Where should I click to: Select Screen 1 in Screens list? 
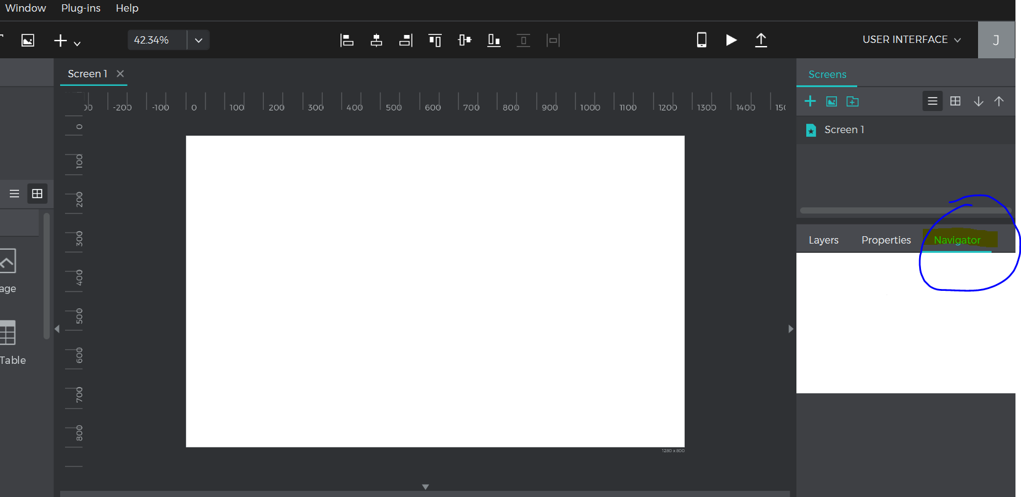click(x=844, y=130)
